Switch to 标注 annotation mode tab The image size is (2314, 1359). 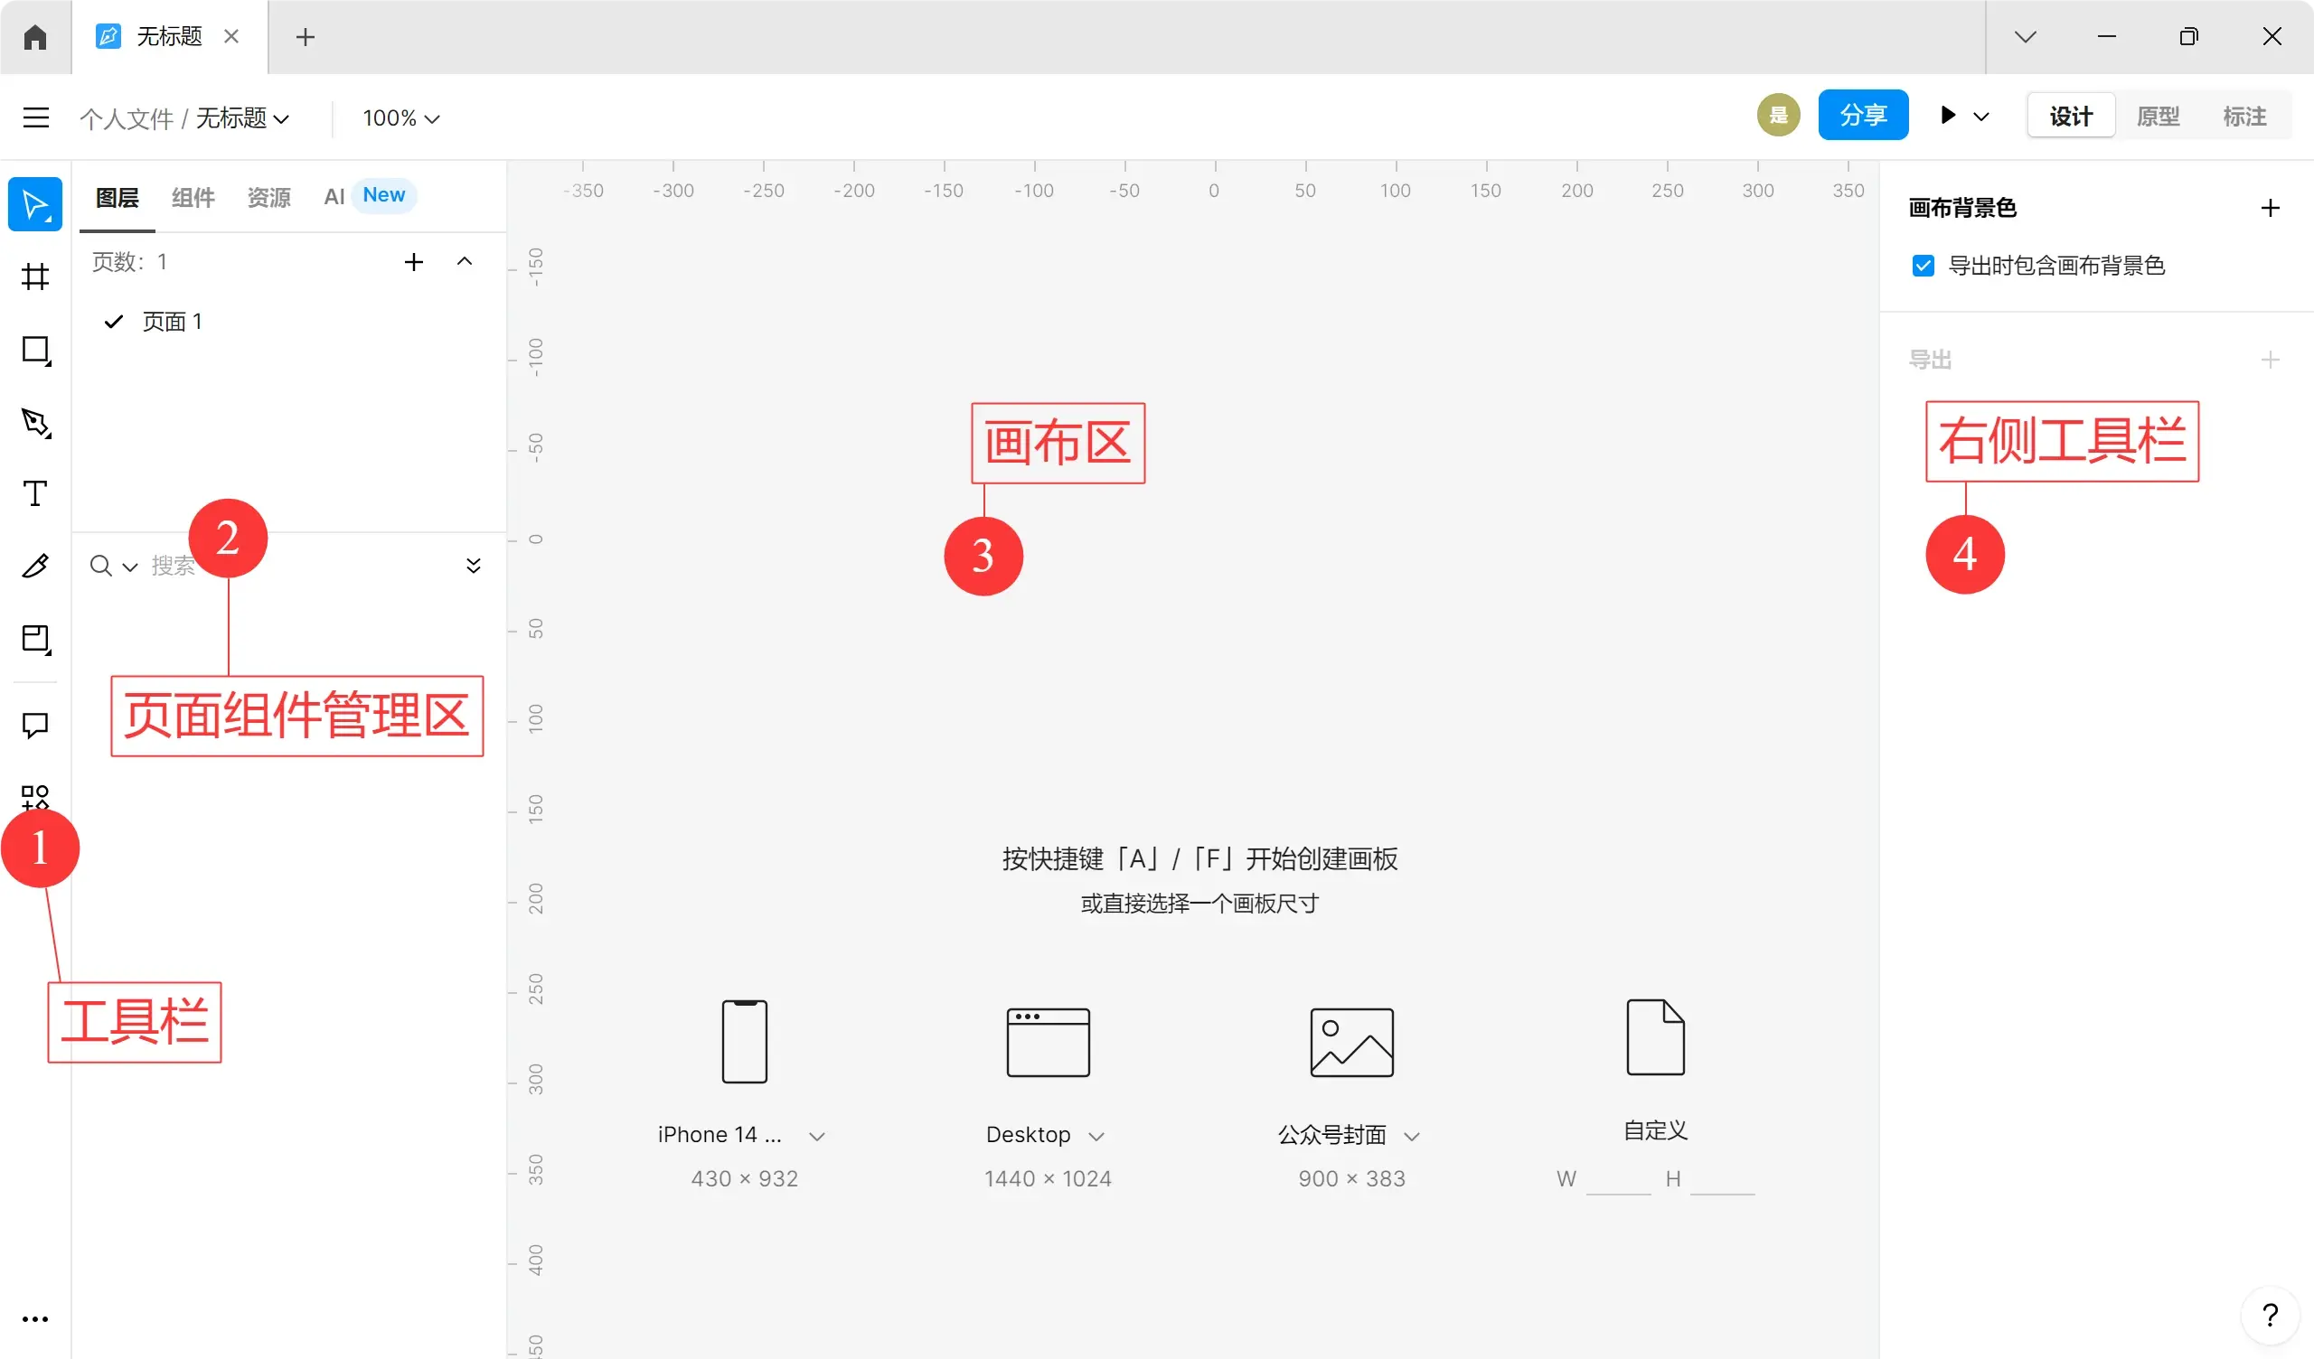pos(2244,116)
